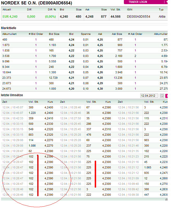The image size is (171, 210).
Task: Click the ask price 4,30
Action: coord(100,89)
